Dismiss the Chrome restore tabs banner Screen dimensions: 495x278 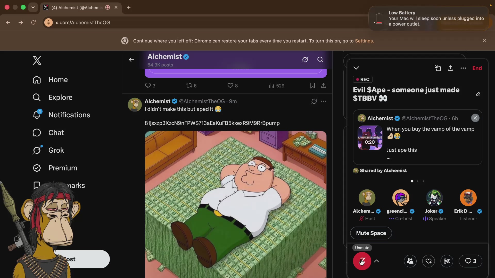(x=484, y=41)
